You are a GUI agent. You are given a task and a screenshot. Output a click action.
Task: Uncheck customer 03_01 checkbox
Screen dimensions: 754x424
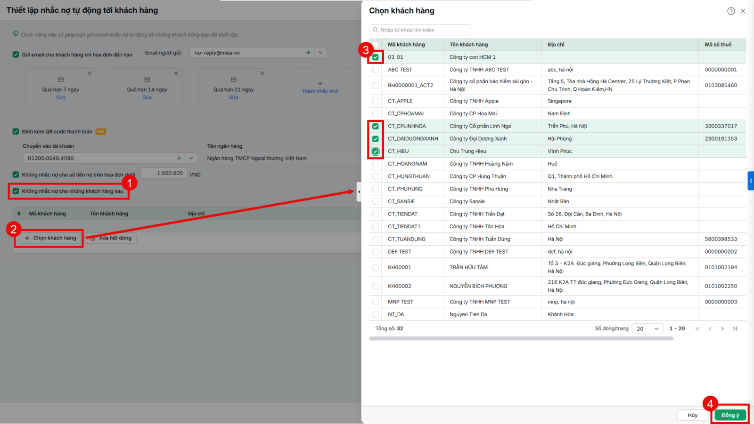[376, 57]
